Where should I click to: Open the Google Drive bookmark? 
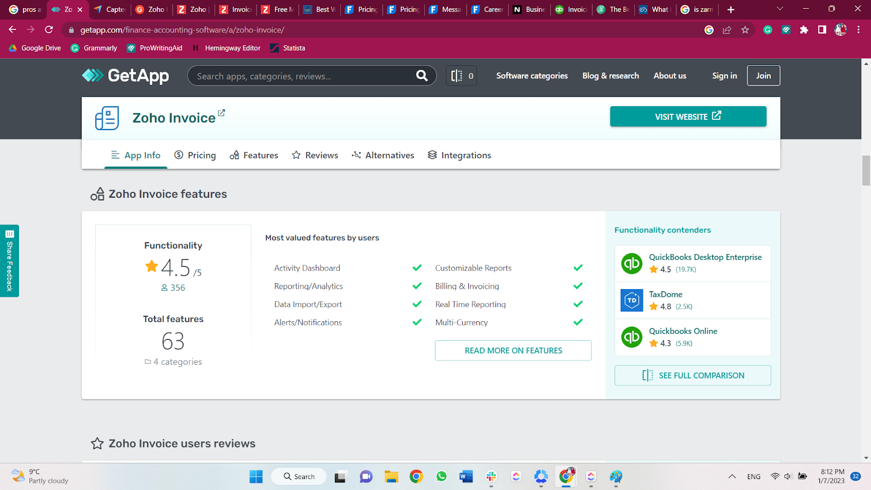35,48
